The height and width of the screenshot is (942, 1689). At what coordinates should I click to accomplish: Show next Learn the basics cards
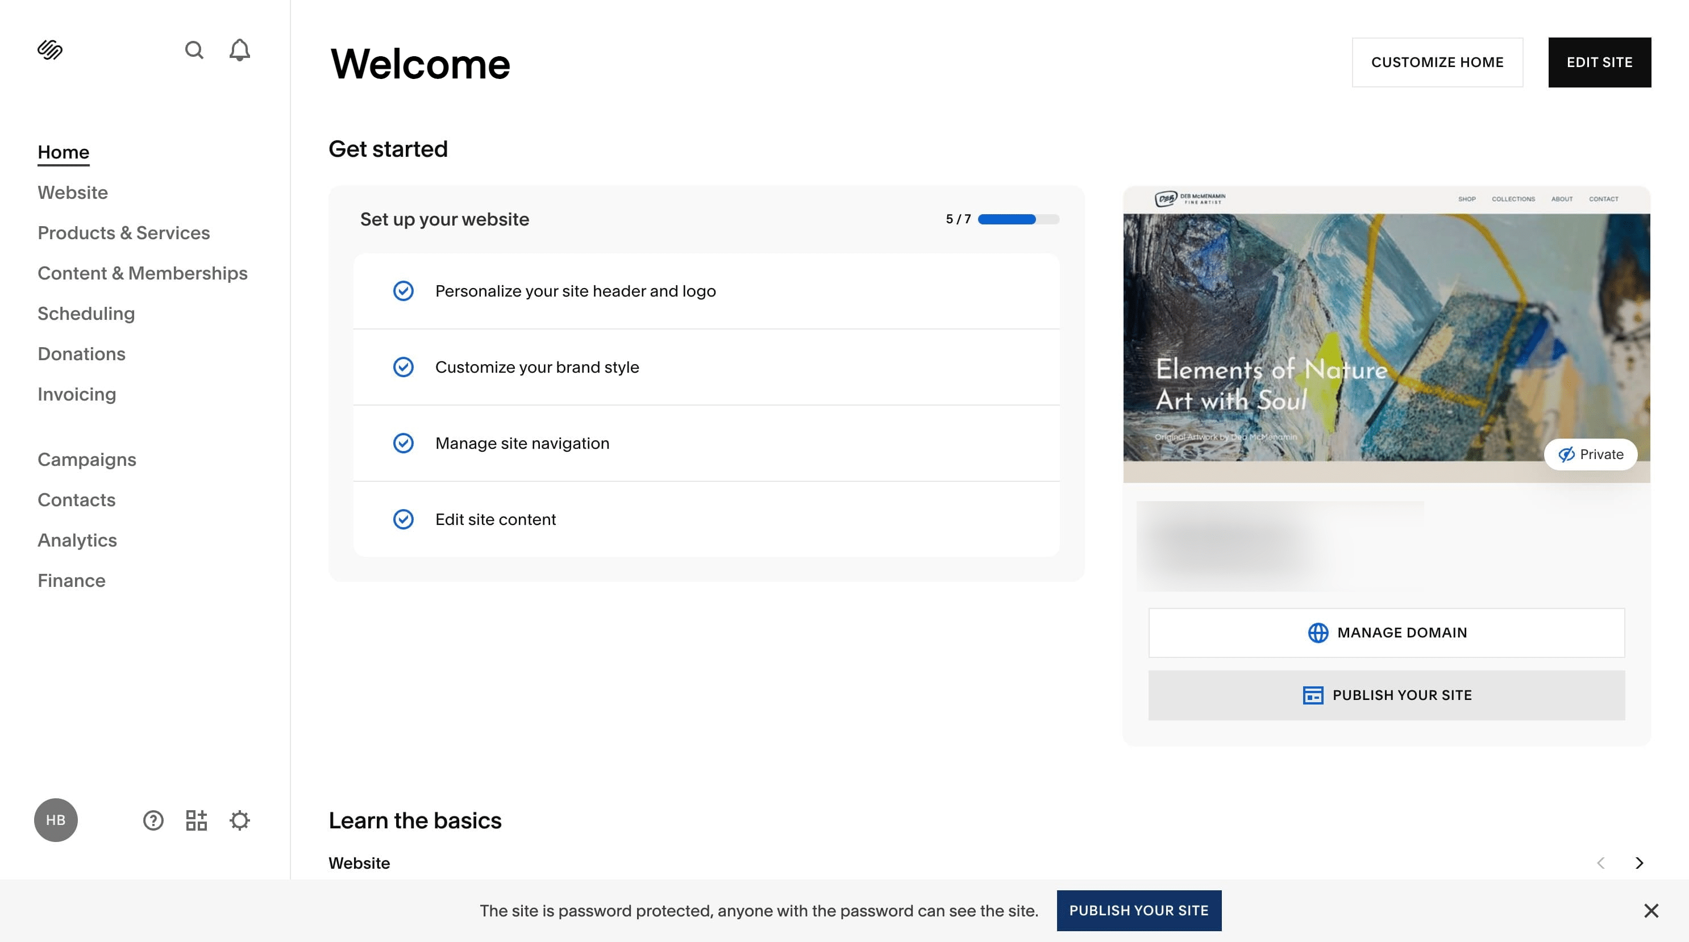click(x=1639, y=862)
